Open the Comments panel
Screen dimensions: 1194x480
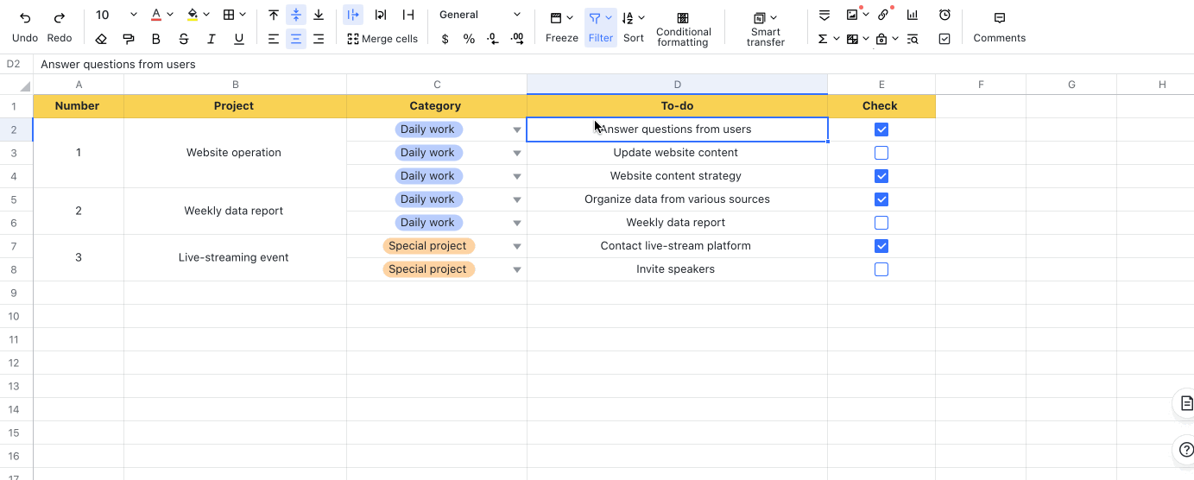(999, 28)
